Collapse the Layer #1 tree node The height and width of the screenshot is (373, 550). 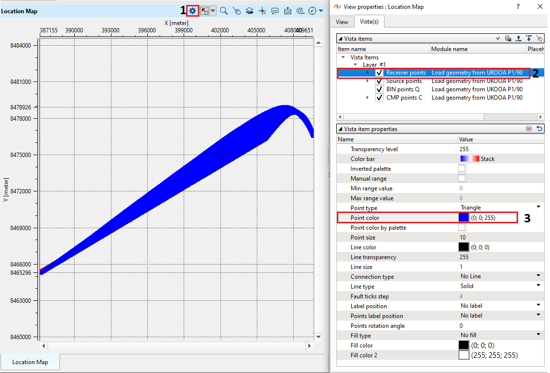coord(355,65)
